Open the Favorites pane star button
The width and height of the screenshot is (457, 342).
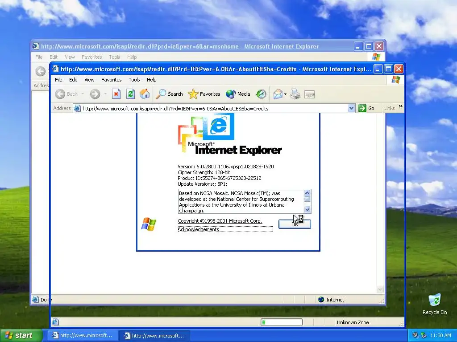204,94
